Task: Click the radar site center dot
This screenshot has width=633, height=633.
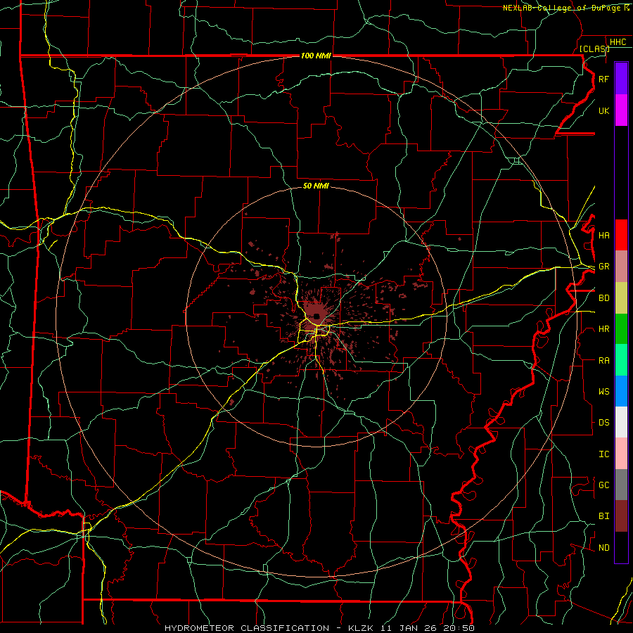Action: (x=316, y=316)
